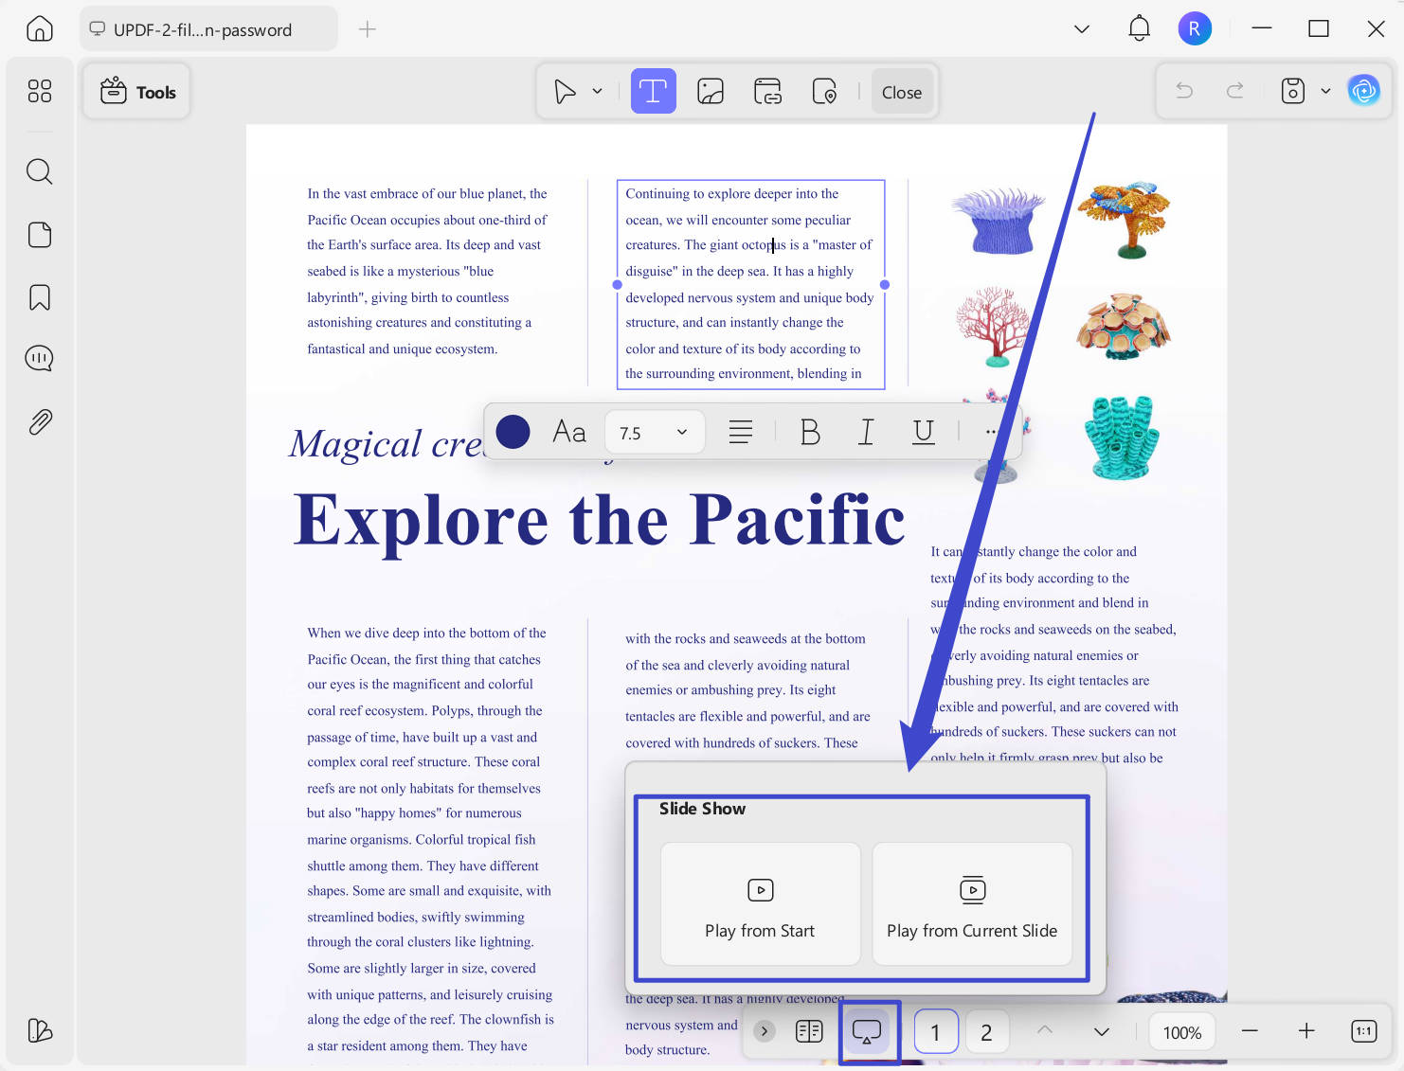Select the Image edit tool in toolbar

pos(711,92)
